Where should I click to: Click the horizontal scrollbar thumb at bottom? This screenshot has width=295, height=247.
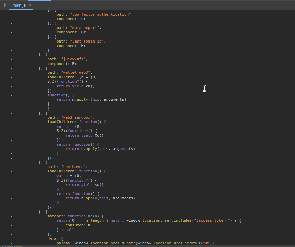(13, 246)
